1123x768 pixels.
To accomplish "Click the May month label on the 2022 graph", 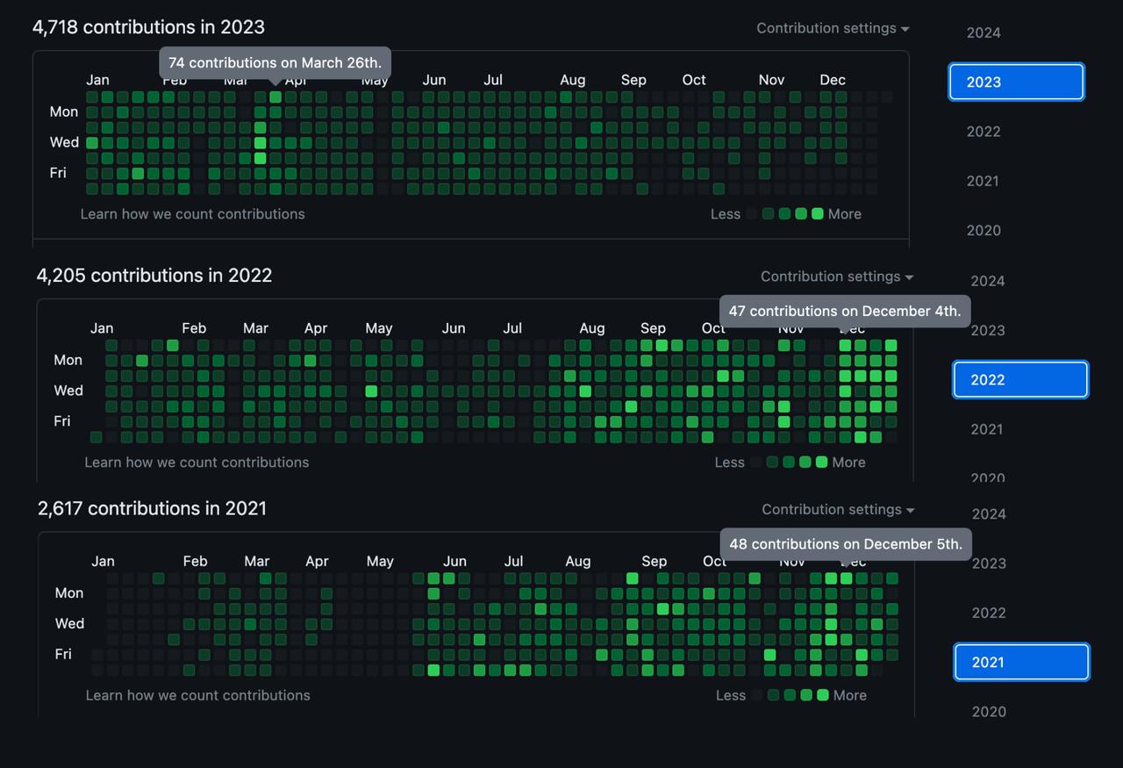I will [x=379, y=328].
